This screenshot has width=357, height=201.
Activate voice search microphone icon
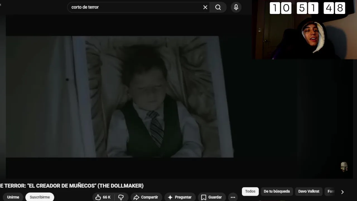[x=236, y=7]
